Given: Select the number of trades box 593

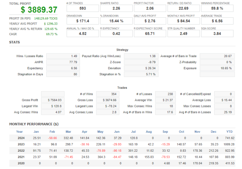Looking at the screenshot, I should tap(83, 8).
